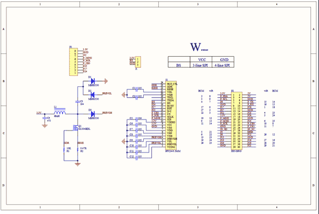Viewport: 319px width, 214px height.
Task: Click the 10K resistor symbol
Action: [x=64, y=150]
